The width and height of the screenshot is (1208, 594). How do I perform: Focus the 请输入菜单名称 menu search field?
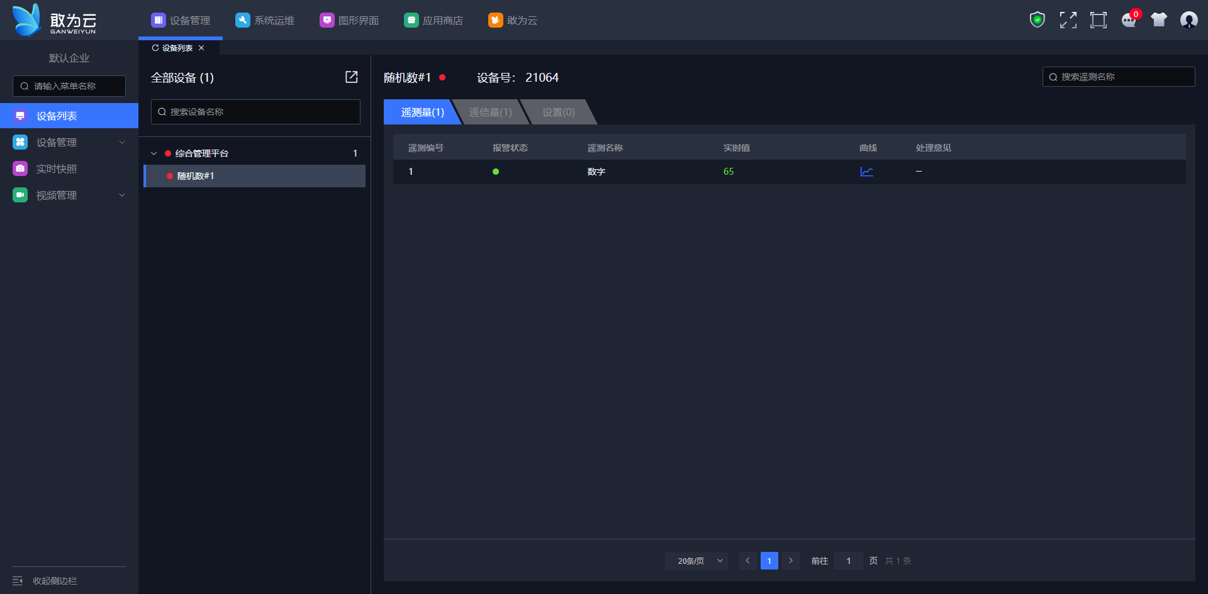[x=69, y=86]
